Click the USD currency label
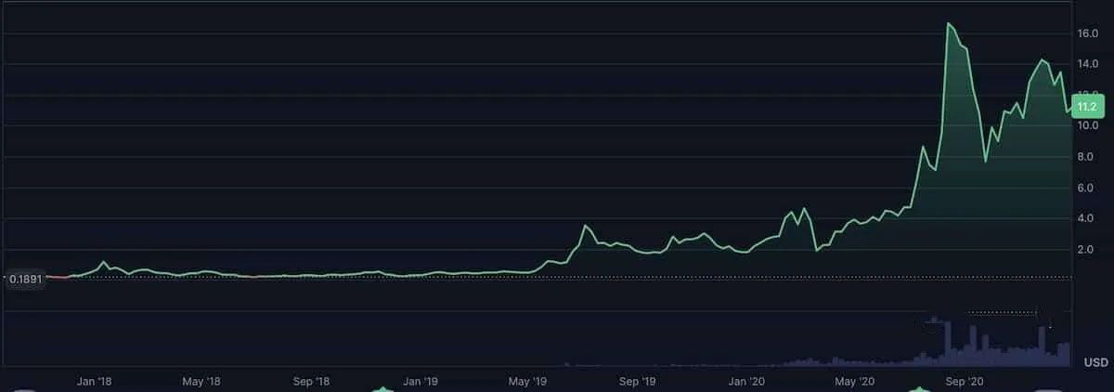 point(1095,361)
